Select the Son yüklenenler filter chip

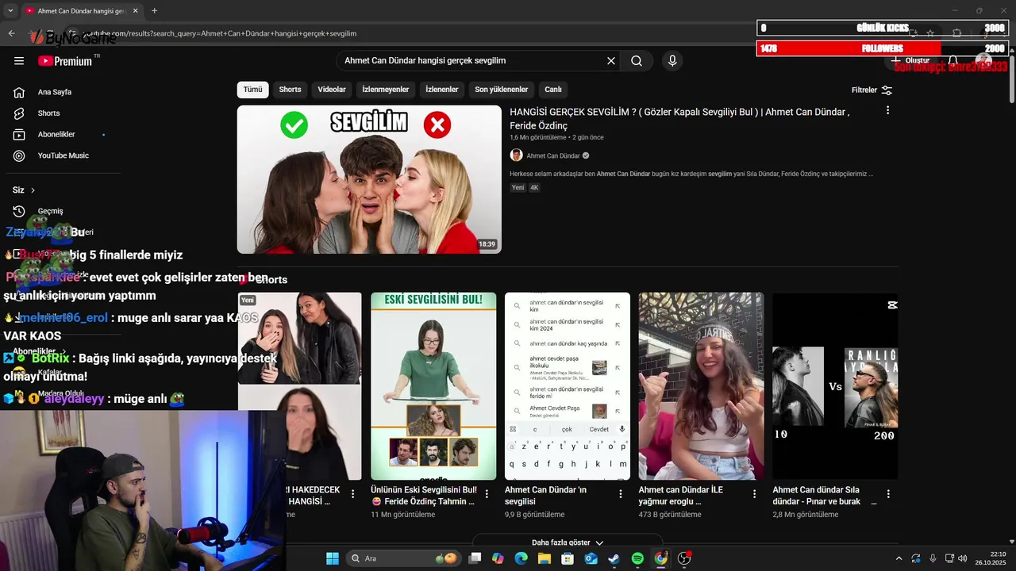coord(502,90)
